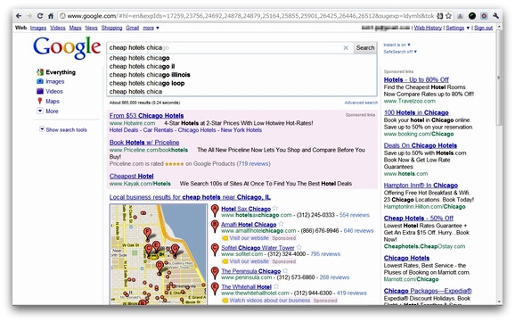Open 'Deals On Chicago Hotels' sponsored link
Screen dimensions: 515x322
tap(421, 145)
